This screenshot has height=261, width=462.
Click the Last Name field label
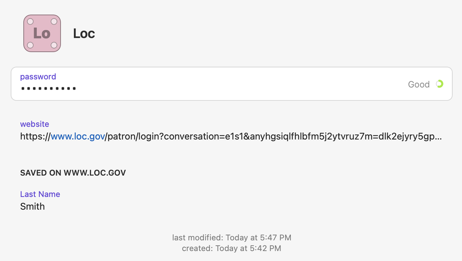point(40,194)
